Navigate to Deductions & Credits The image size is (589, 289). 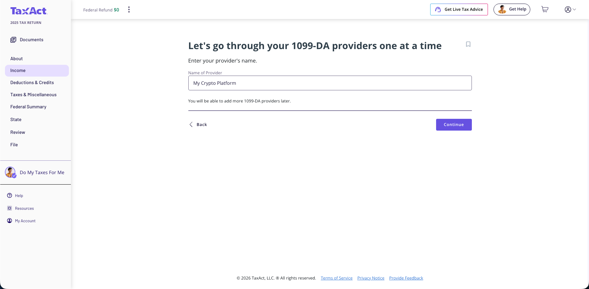click(32, 83)
